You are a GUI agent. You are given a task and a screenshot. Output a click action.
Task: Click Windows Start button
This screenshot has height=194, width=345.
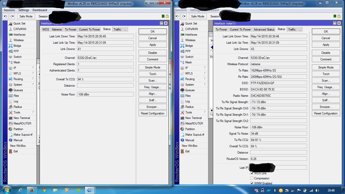6,190
